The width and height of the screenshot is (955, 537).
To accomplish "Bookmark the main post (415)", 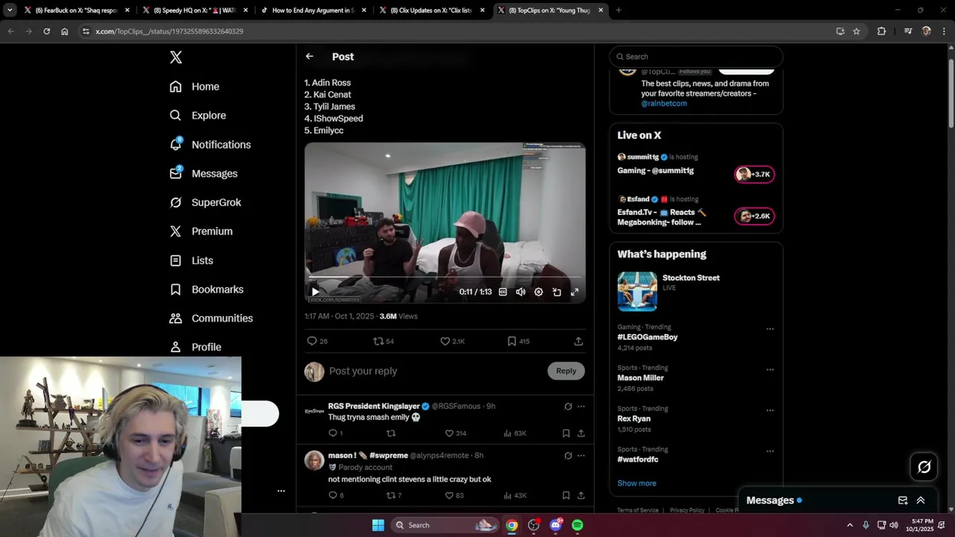I will point(519,341).
